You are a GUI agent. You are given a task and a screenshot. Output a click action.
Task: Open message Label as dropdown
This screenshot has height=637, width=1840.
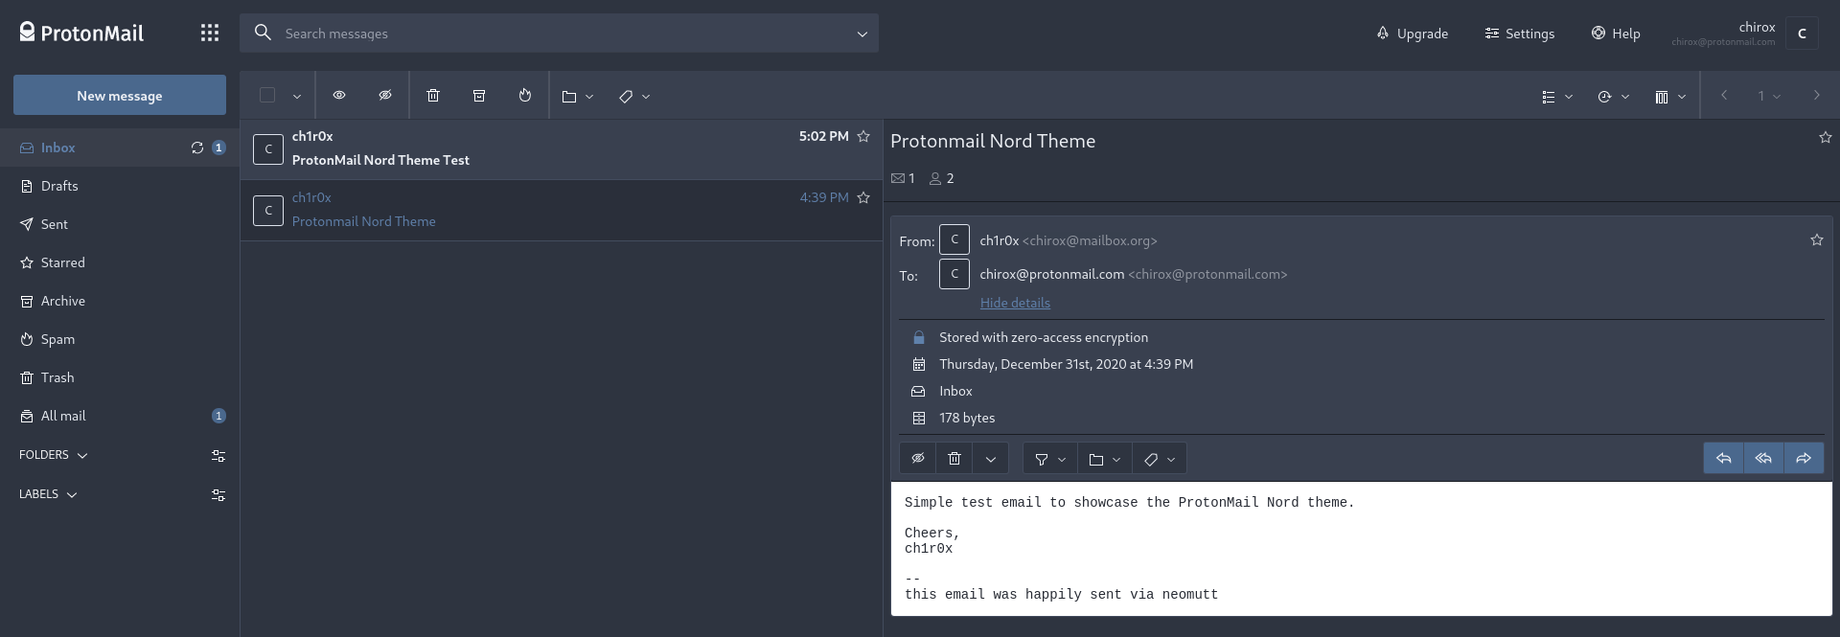(x=1160, y=459)
